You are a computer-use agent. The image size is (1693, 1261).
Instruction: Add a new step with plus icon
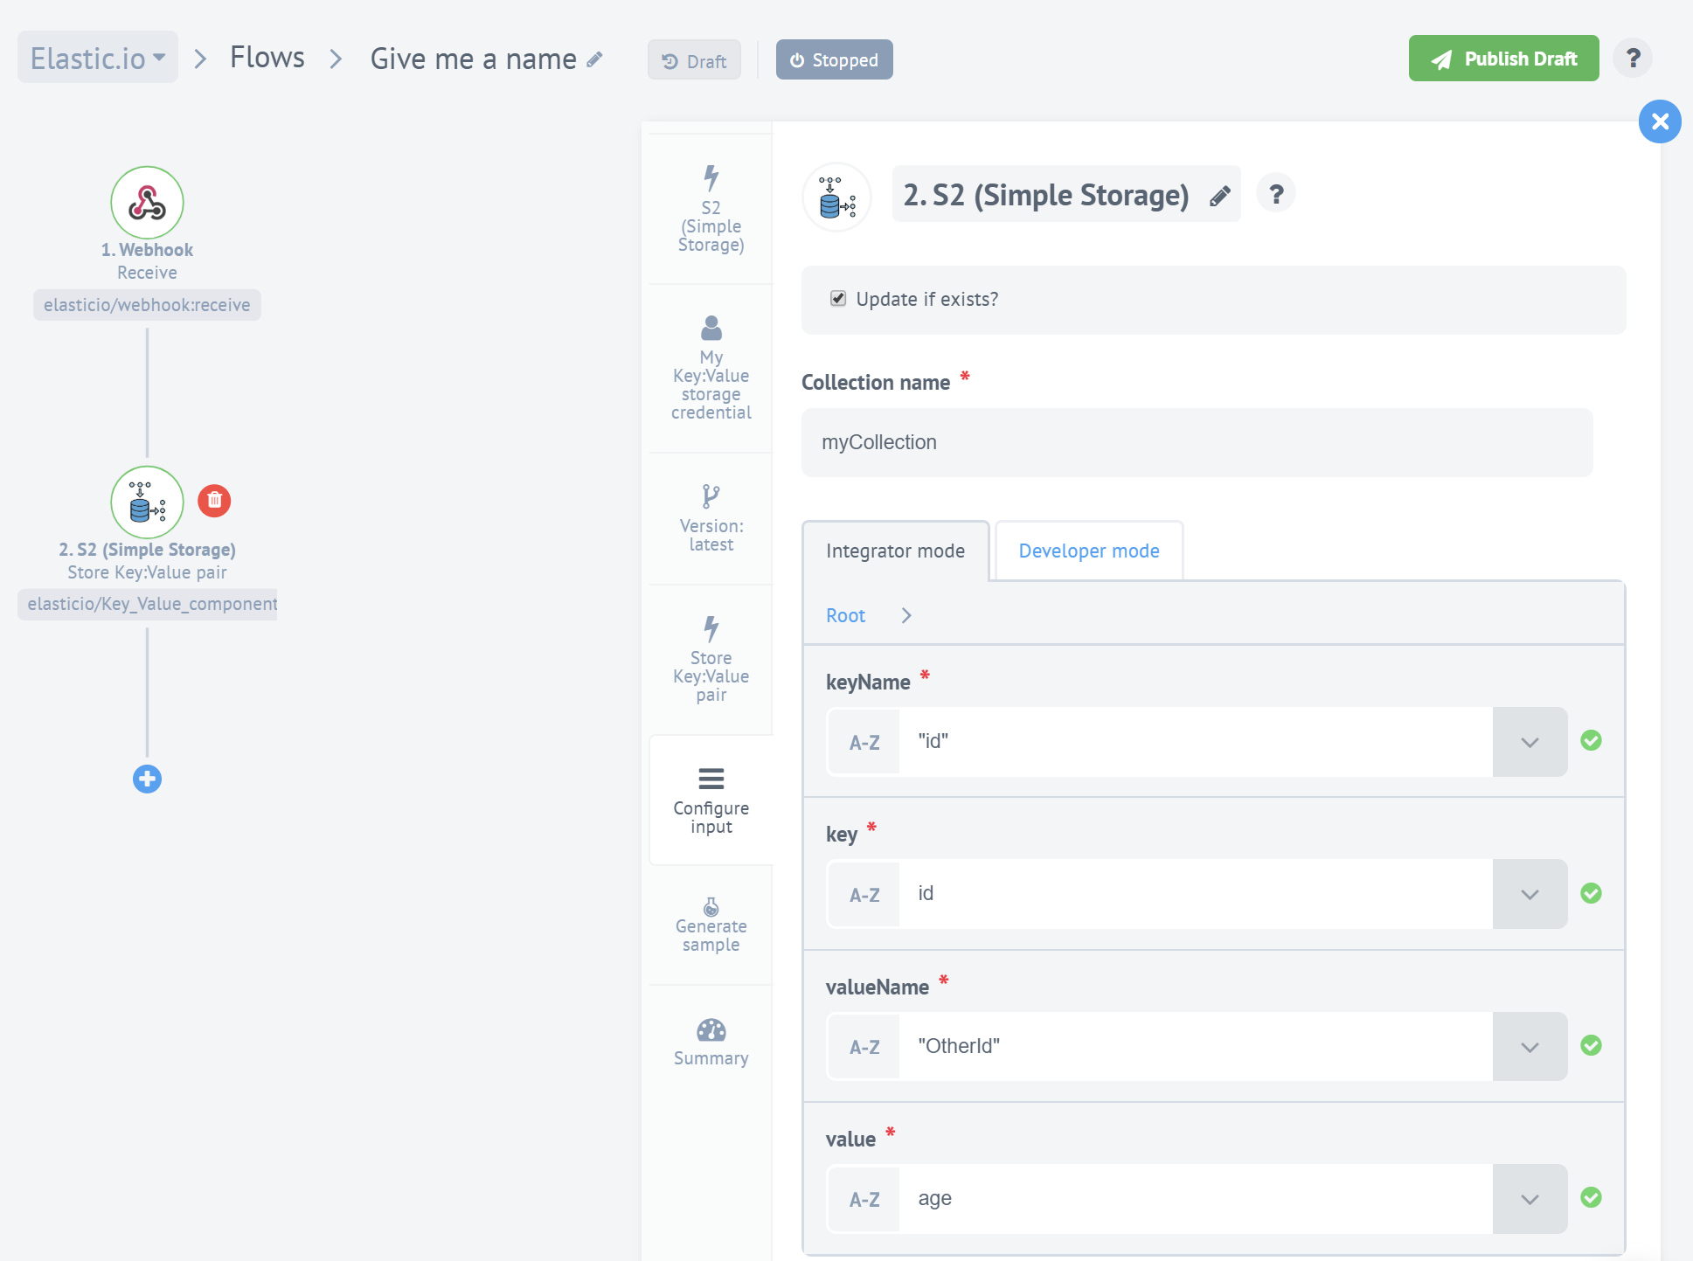point(147,779)
